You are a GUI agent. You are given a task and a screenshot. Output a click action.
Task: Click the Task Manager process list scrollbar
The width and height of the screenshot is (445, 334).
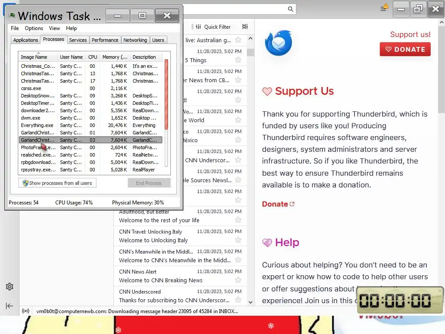(166, 94)
